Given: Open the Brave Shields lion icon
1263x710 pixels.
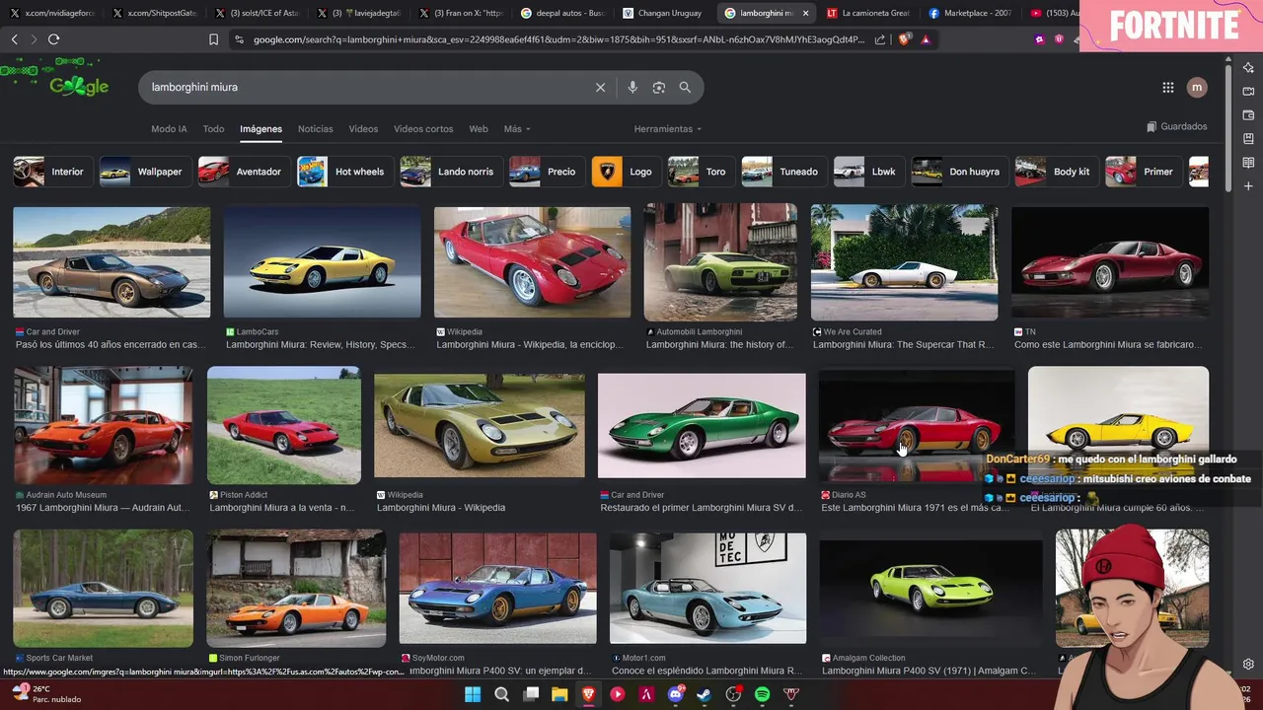Looking at the screenshot, I should [x=904, y=39].
